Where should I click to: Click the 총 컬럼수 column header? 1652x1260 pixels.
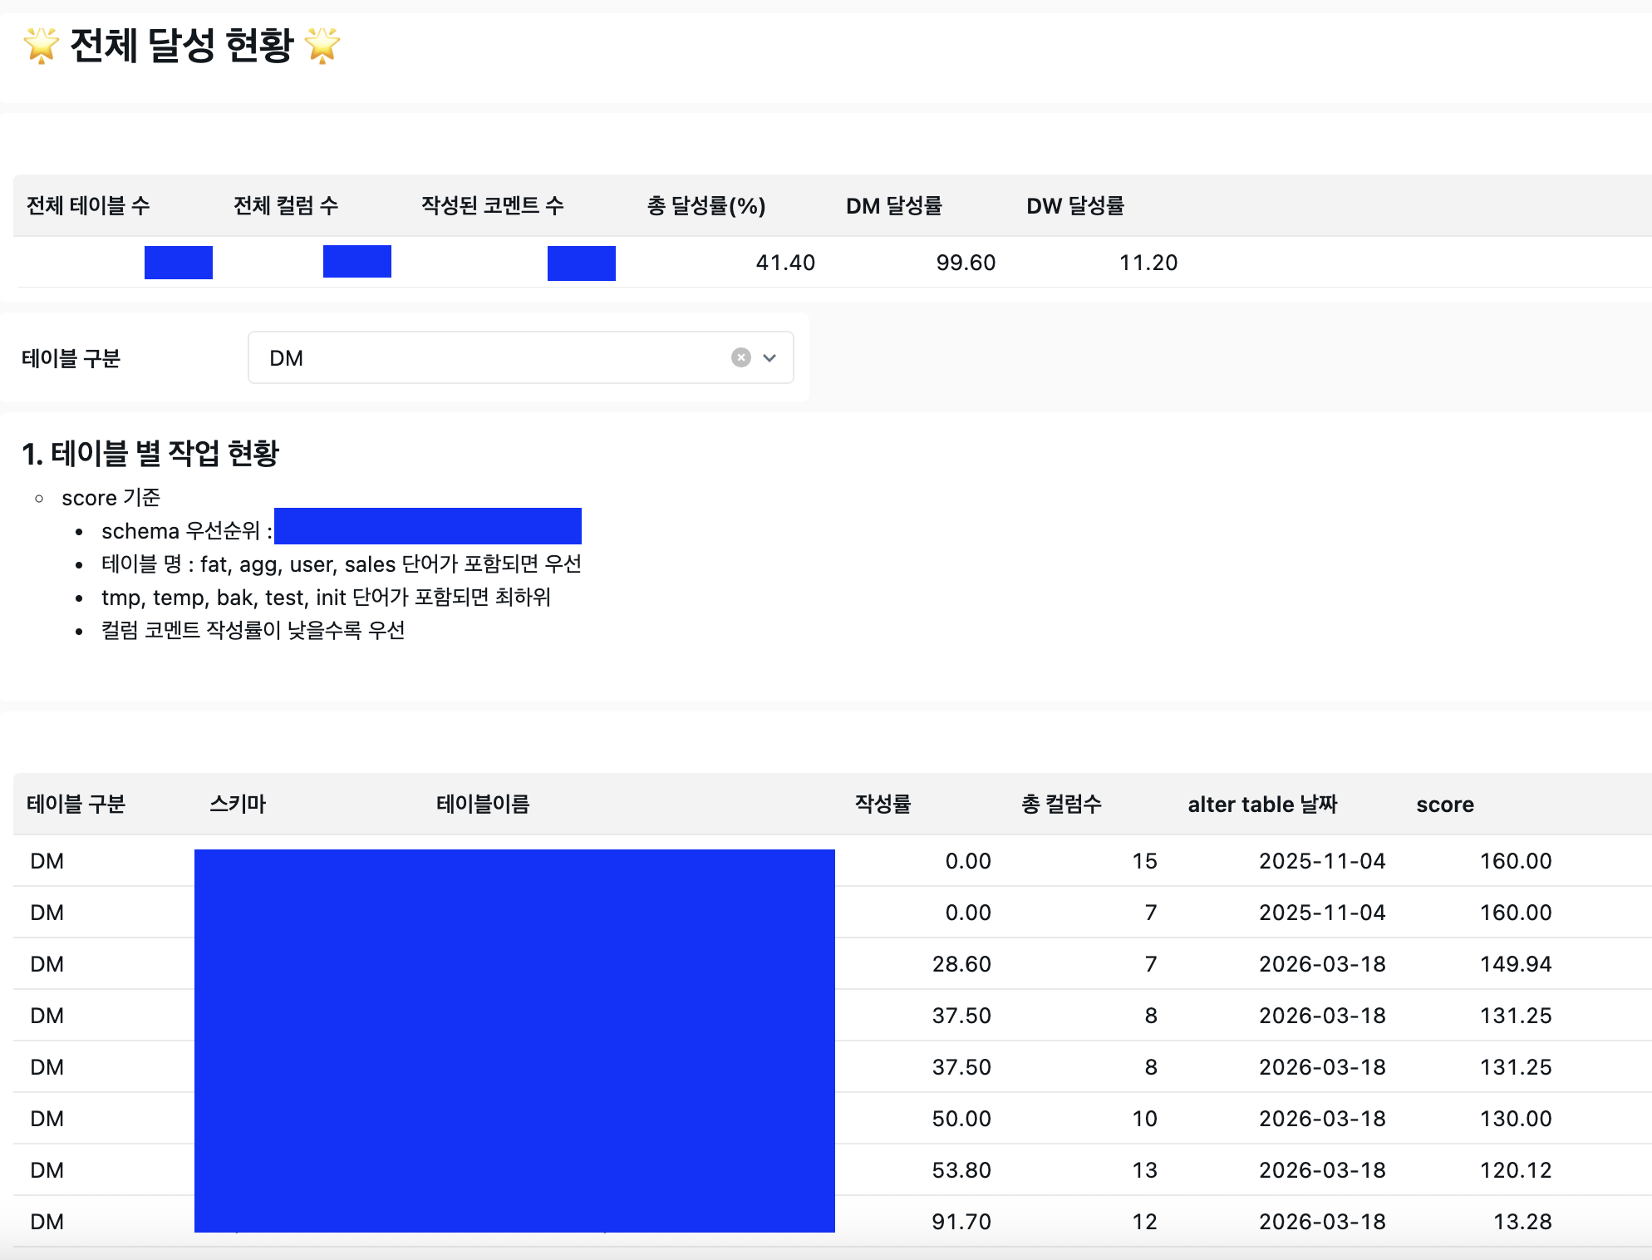(1060, 804)
